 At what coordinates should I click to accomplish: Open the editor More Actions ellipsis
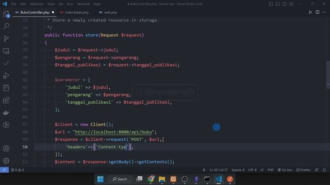tap(324, 12)
